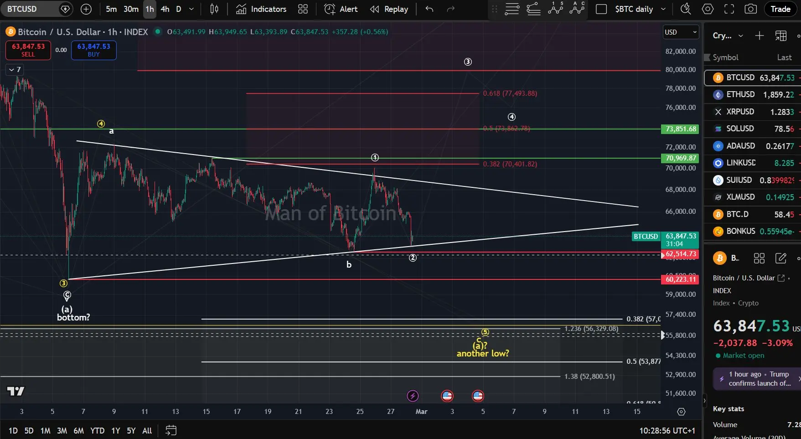This screenshot has height=439, width=801.
Task: Take a chart snapshot with camera icon
Action: (751, 9)
